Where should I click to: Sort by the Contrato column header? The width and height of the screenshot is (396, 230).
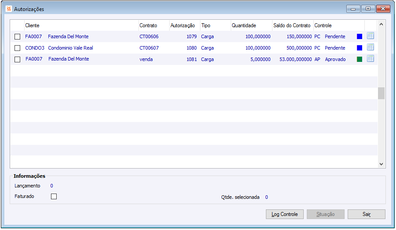tap(154, 25)
